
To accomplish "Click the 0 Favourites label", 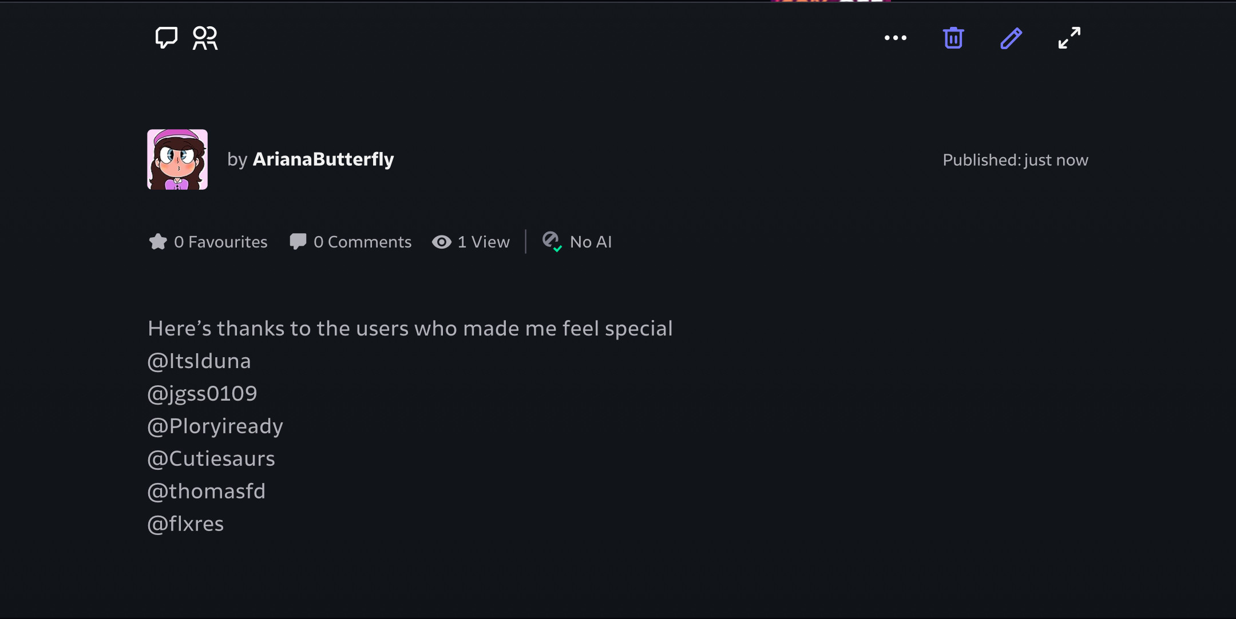I will coord(221,242).
